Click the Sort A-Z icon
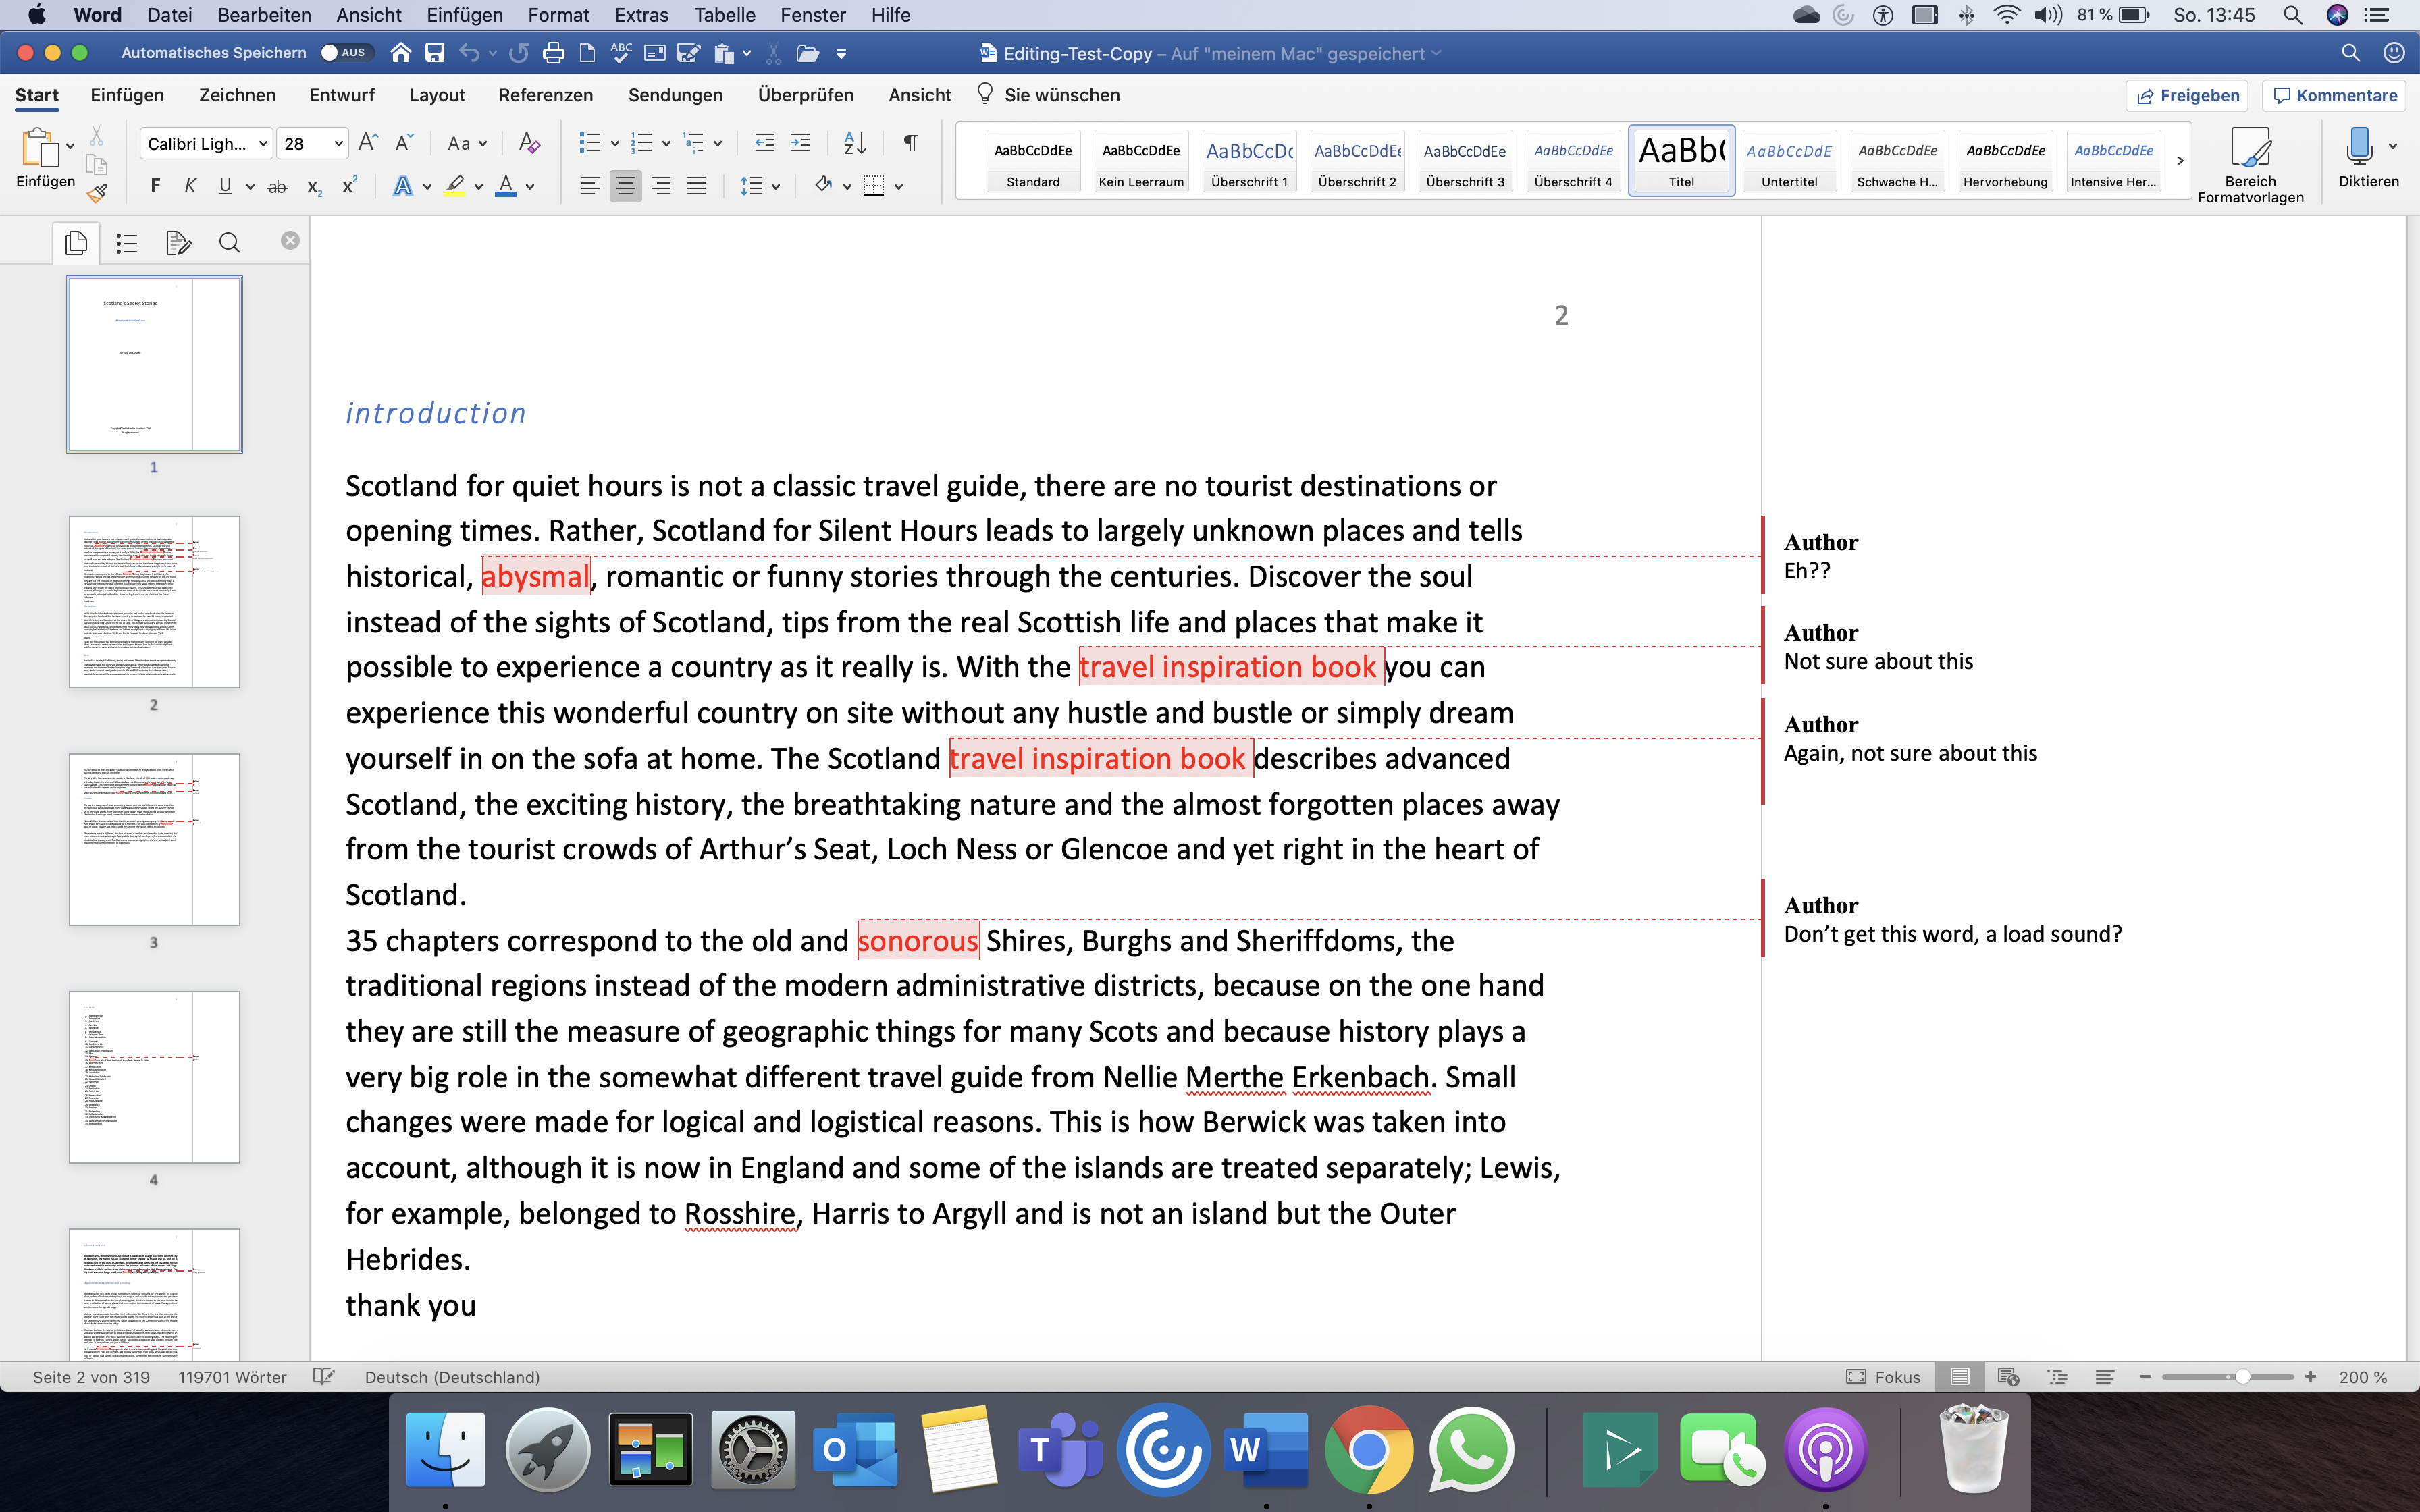The height and width of the screenshot is (1512, 2420). click(854, 143)
